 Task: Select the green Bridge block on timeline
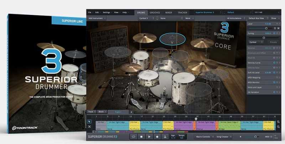pyautogui.click(x=229, y=126)
